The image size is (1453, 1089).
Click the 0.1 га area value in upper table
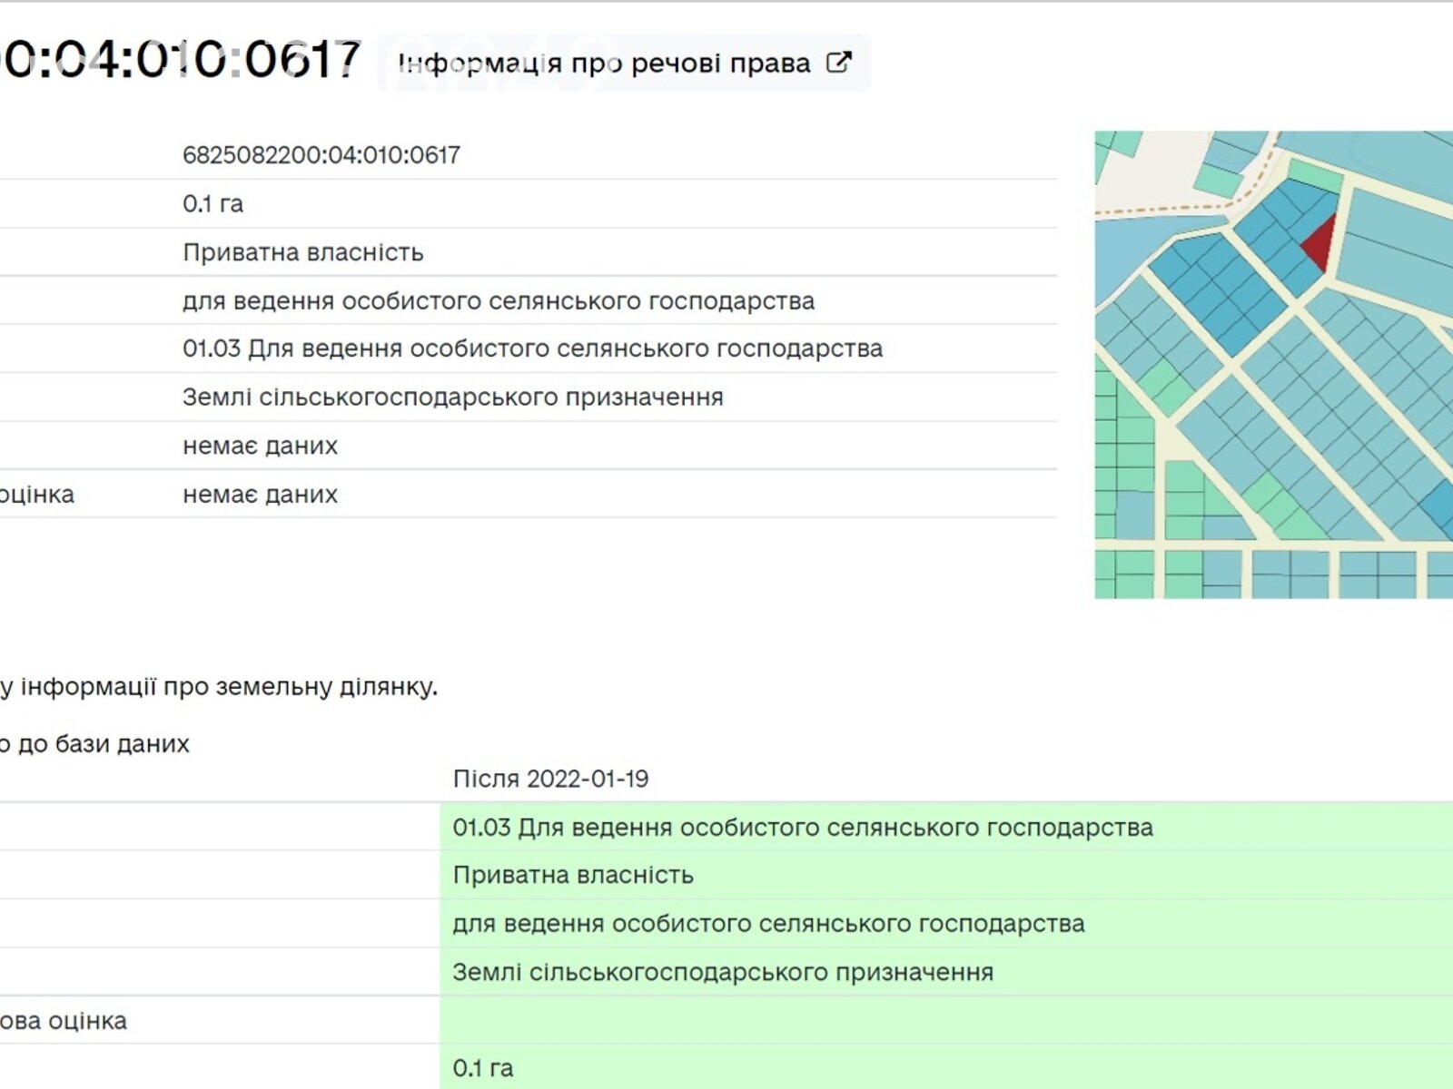click(x=213, y=204)
